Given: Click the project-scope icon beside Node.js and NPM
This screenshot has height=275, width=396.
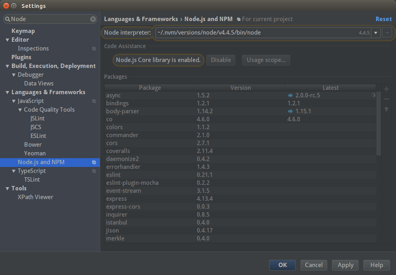Looking at the screenshot, I should click(94, 163).
